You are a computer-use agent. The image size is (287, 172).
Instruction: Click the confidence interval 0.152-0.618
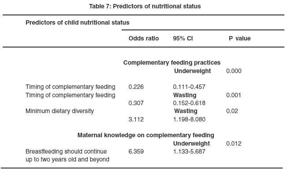point(189,103)
